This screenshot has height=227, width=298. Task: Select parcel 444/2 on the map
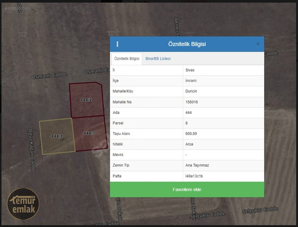click(86, 100)
